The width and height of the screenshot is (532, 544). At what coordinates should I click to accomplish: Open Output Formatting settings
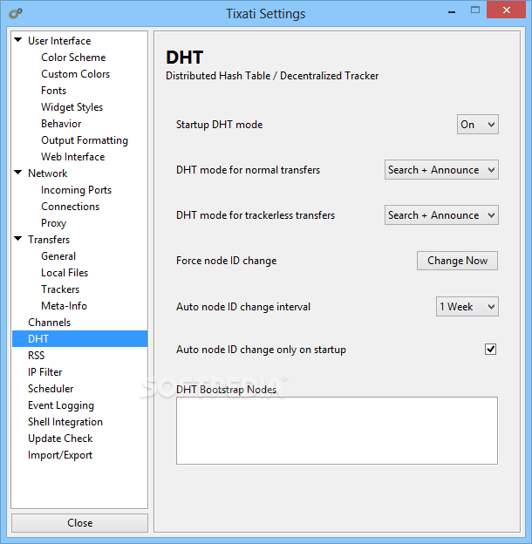pyautogui.click(x=85, y=140)
